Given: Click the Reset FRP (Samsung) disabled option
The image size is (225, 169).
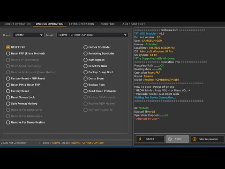Looking at the screenshot, I should pos(22,60).
